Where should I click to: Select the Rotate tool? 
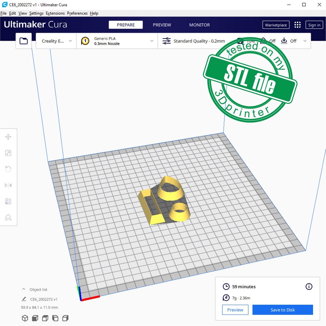8,169
